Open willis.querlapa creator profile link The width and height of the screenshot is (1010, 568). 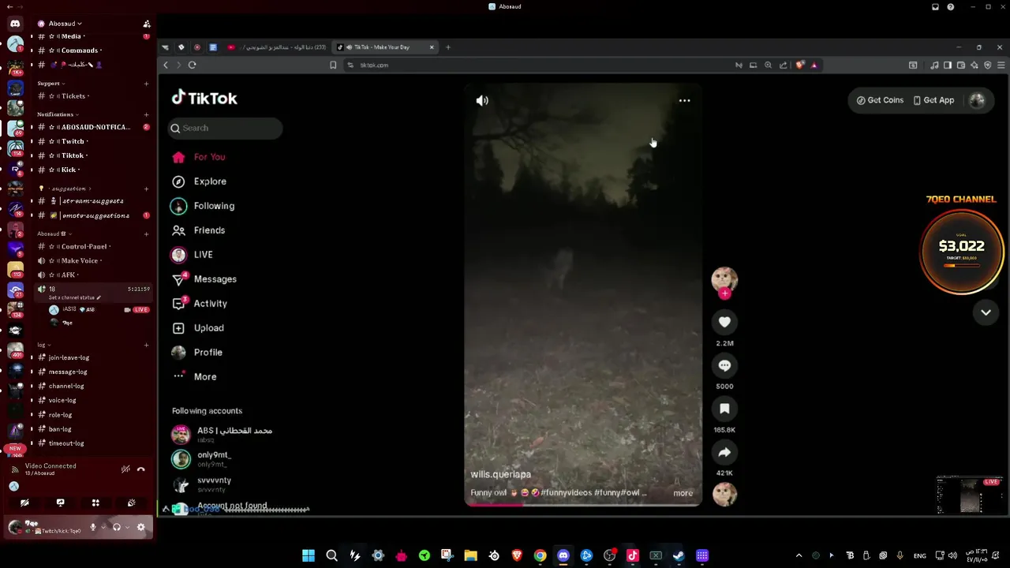pos(500,474)
